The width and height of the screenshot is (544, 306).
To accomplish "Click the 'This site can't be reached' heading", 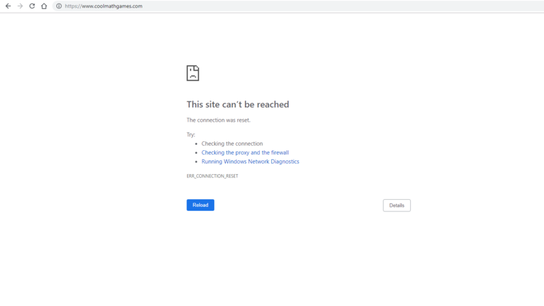I will click(237, 105).
